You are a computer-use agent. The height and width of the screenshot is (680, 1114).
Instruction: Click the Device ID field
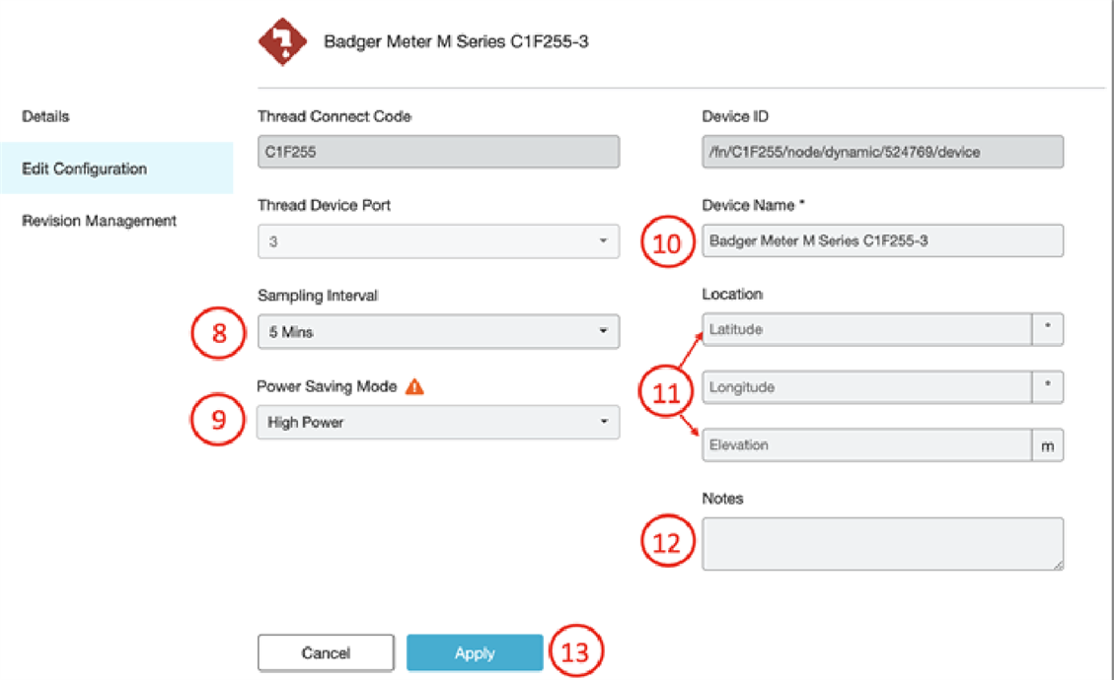point(882,152)
